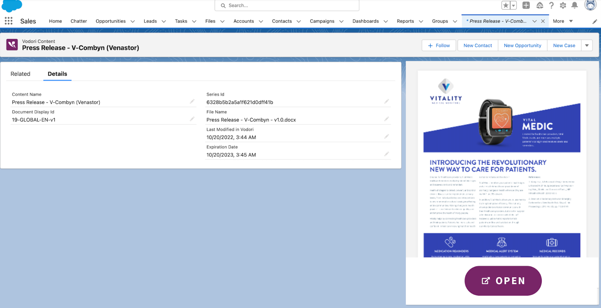This screenshot has height=308, width=601.
Task: Open the Groups tab
Action: 440,21
